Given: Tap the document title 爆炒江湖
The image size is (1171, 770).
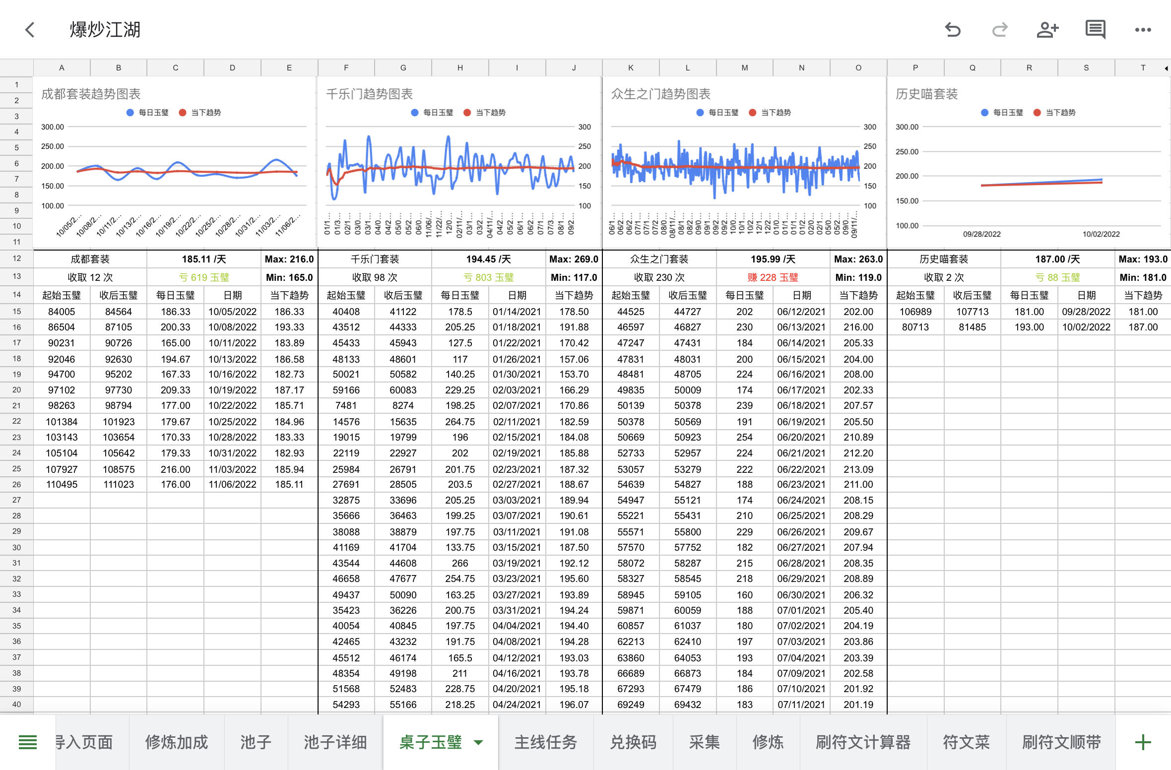Looking at the screenshot, I should tap(105, 30).
